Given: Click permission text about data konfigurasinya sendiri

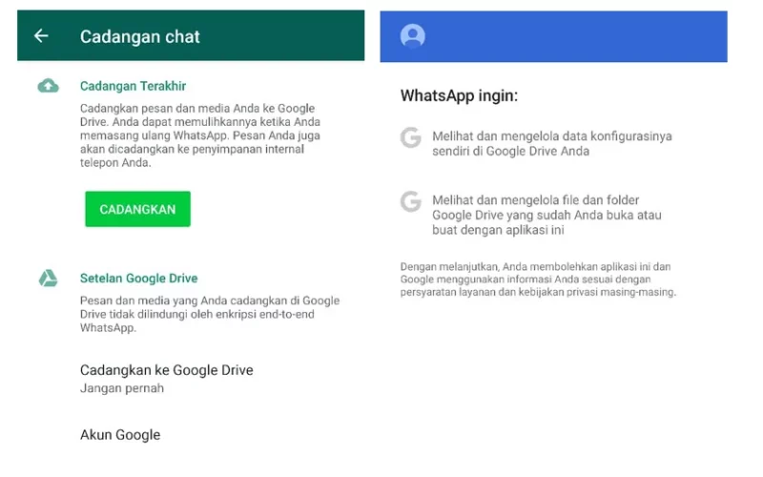Looking at the screenshot, I should [552, 144].
